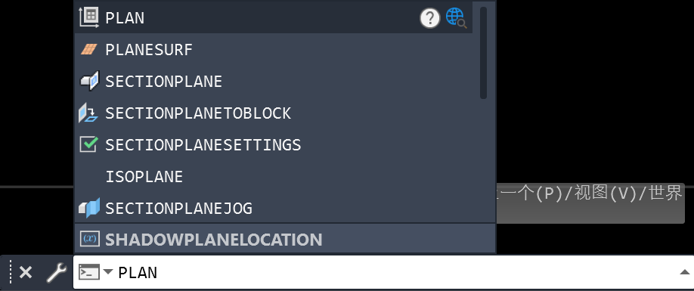Click the SECTIONPLANEJOG icon
The image size is (694, 291).
point(89,208)
